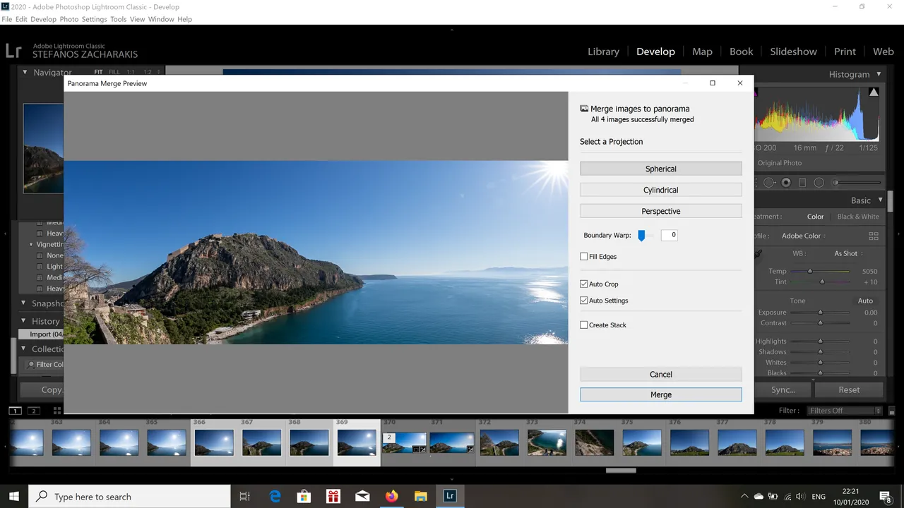Select the Black & White treatment
Viewport: 904px width, 508px height.
coord(858,217)
